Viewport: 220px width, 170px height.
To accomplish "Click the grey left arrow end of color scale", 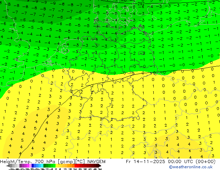I will [8, 166].
